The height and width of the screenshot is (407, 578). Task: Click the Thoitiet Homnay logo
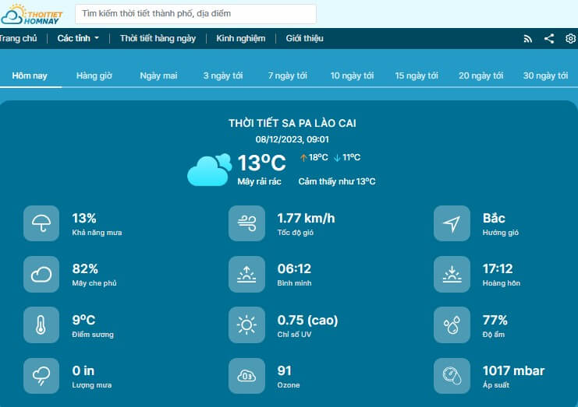[33, 14]
